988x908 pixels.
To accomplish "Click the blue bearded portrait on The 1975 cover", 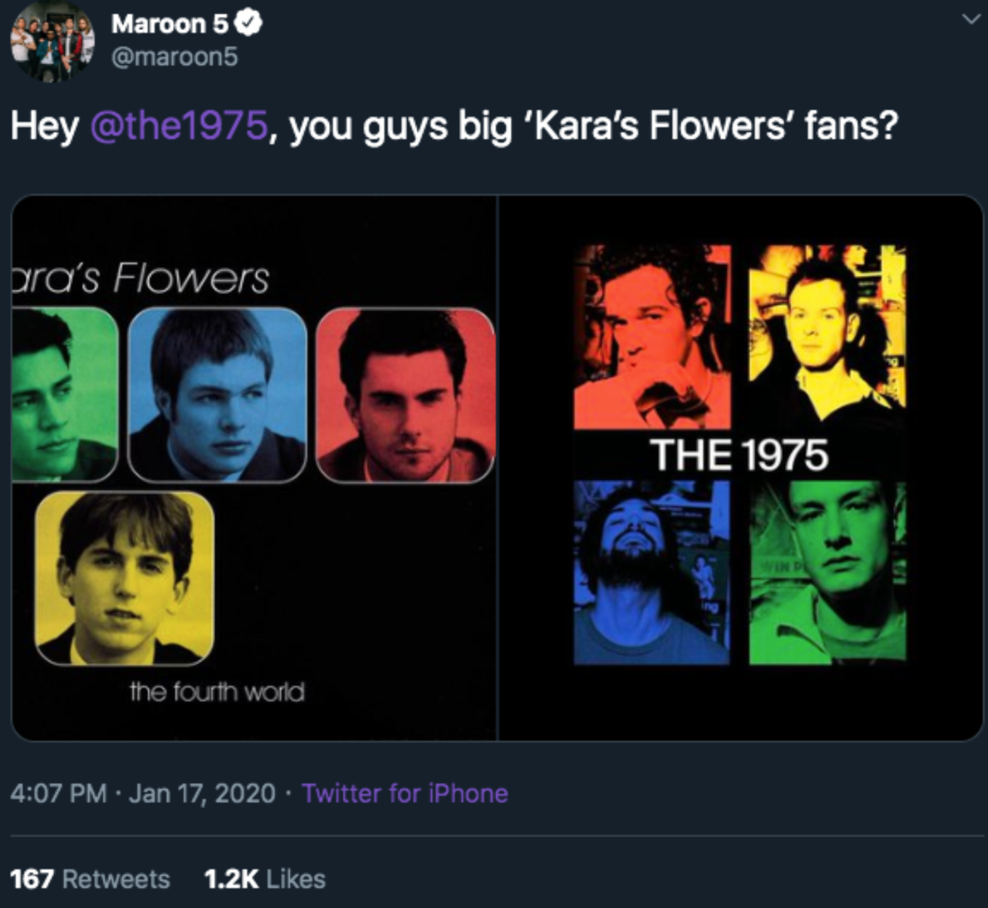I will click(652, 572).
